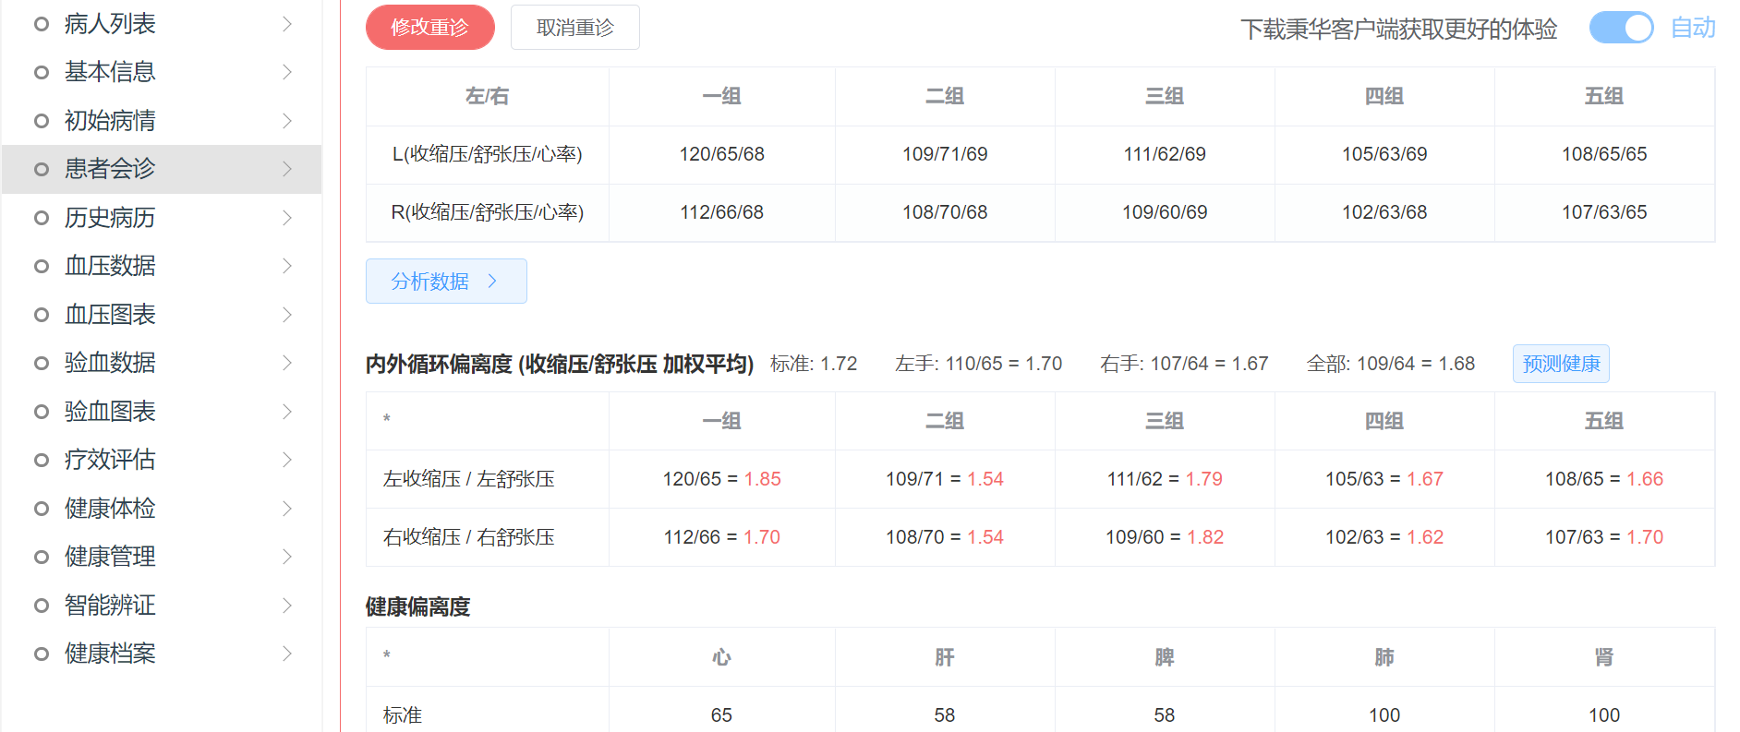Click the circle bullet icon beside 血压数据
1740x732 pixels.
pos(42,266)
